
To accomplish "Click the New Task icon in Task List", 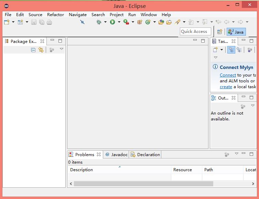I will [x=215, y=50].
